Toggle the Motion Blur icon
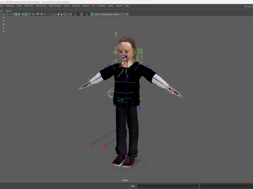The width and height of the screenshot is (253, 189). click(x=41, y=14)
